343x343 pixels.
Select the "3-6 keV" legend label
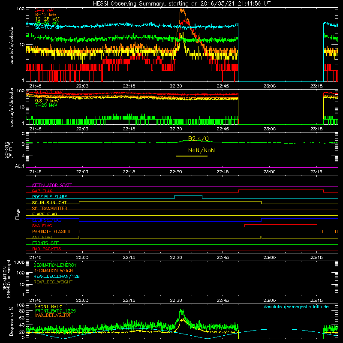[45, 10]
